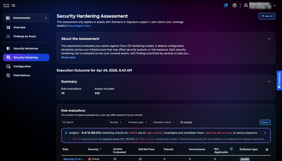Click the Rule evaluations count 70
This screenshot has width=282, height=161.
[x=63, y=93]
